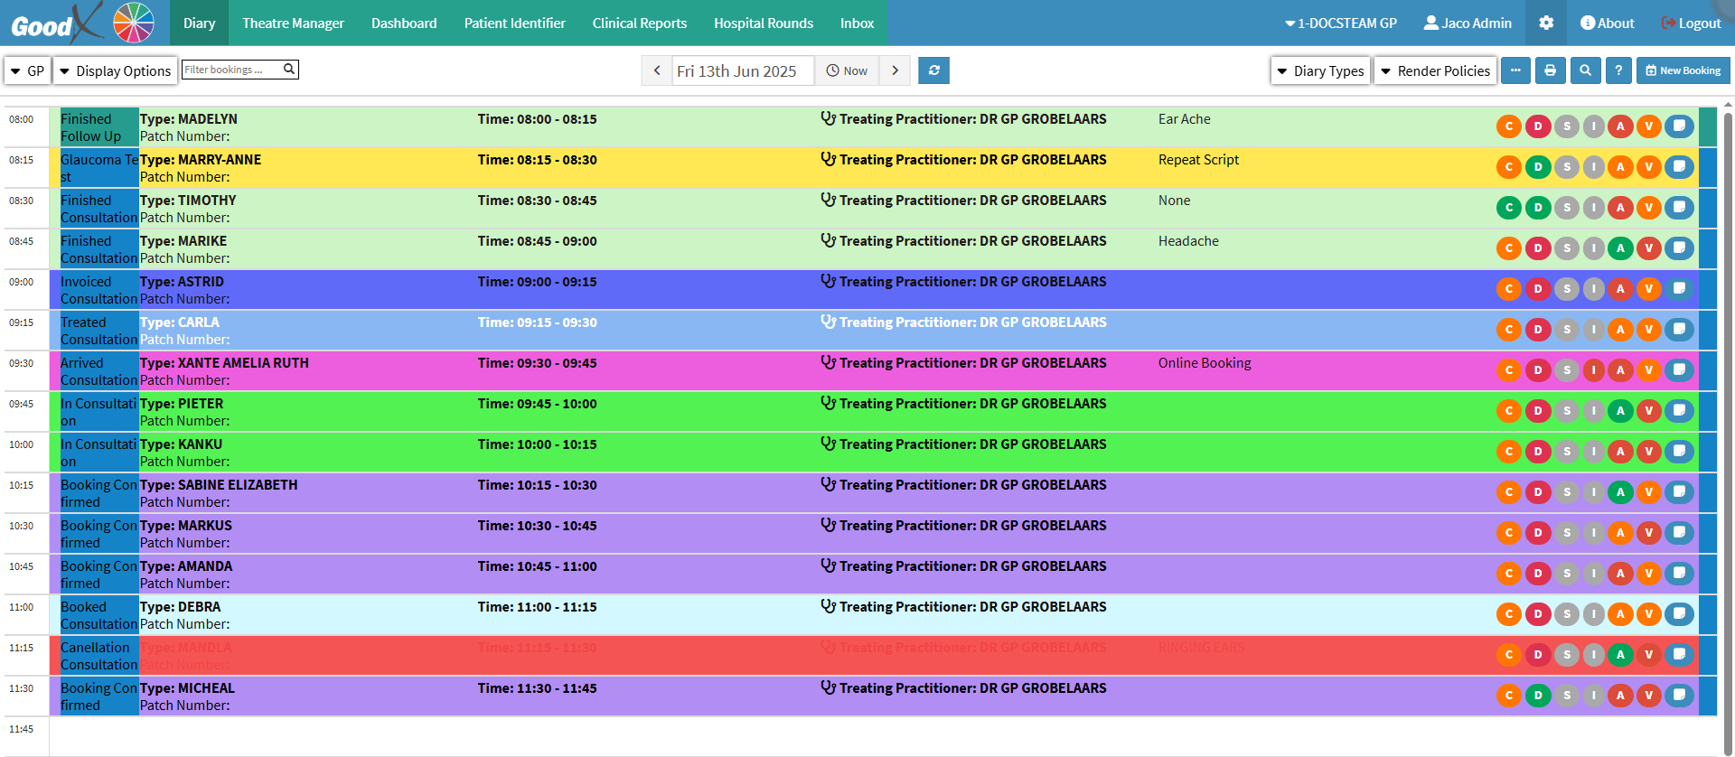Toggle the D status circle for MARRY-ANNE

click(x=1537, y=167)
